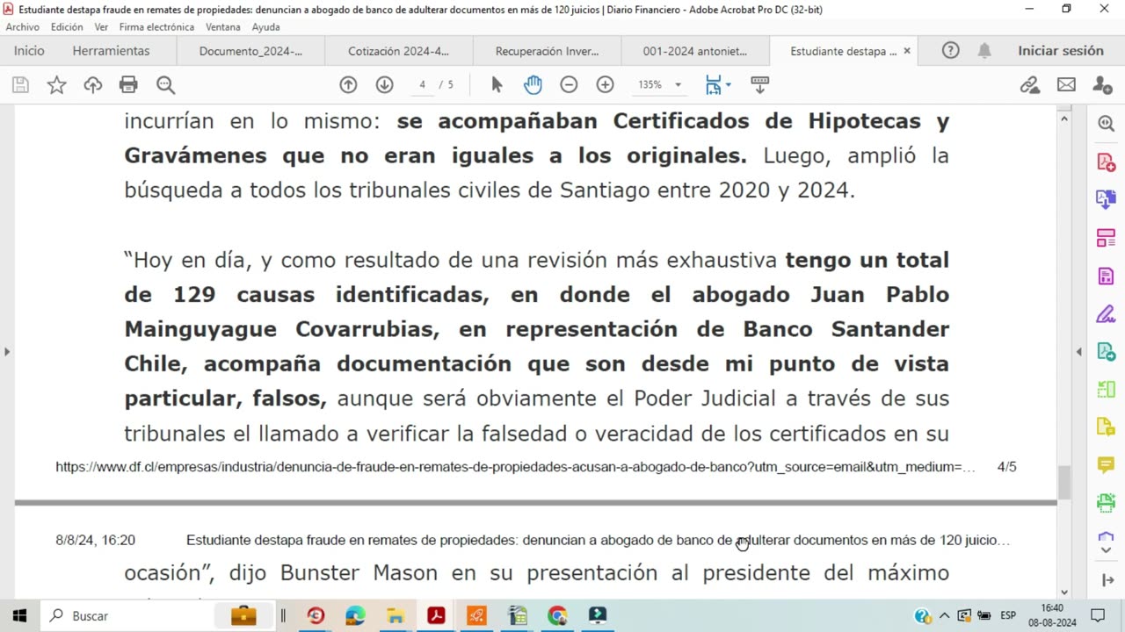Switch to the Inicio tab
The width and height of the screenshot is (1125, 632).
[x=29, y=51]
